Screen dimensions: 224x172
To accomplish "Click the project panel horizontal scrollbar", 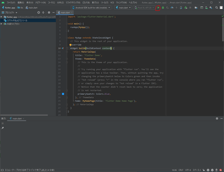I will pos(24,115).
